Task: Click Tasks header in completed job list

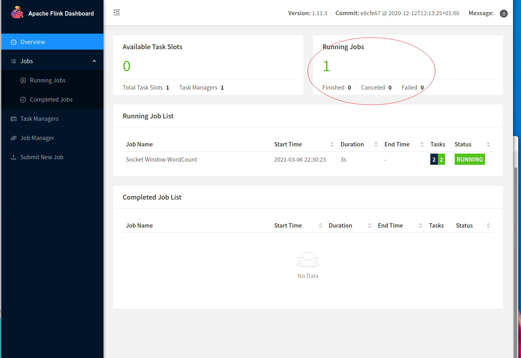Action: tap(436, 226)
